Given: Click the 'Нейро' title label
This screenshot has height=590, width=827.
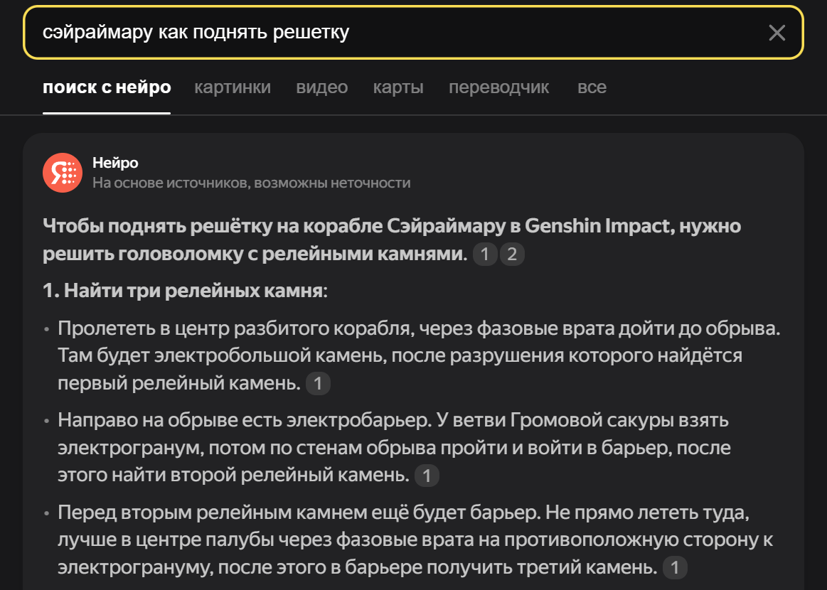Looking at the screenshot, I should (115, 163).
